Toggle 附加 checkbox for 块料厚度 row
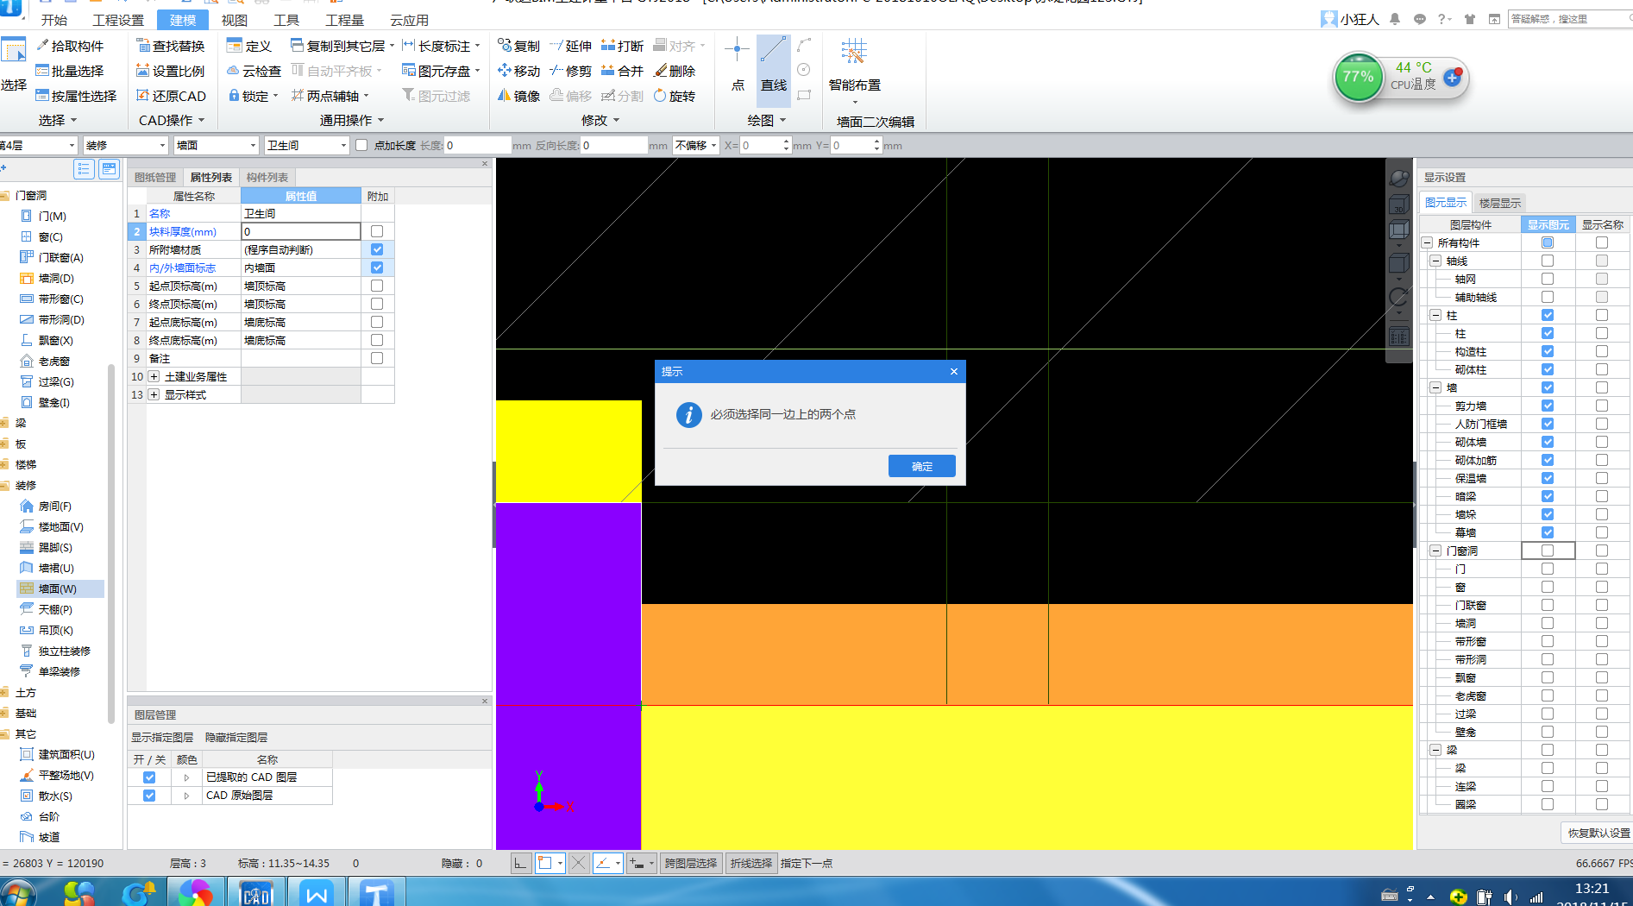 tap(377, 231)
